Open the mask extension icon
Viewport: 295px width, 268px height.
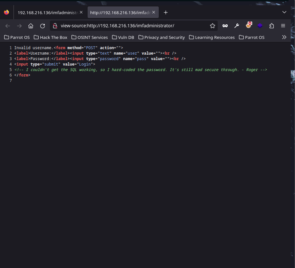pyautogui.click(x=225, y=26)
